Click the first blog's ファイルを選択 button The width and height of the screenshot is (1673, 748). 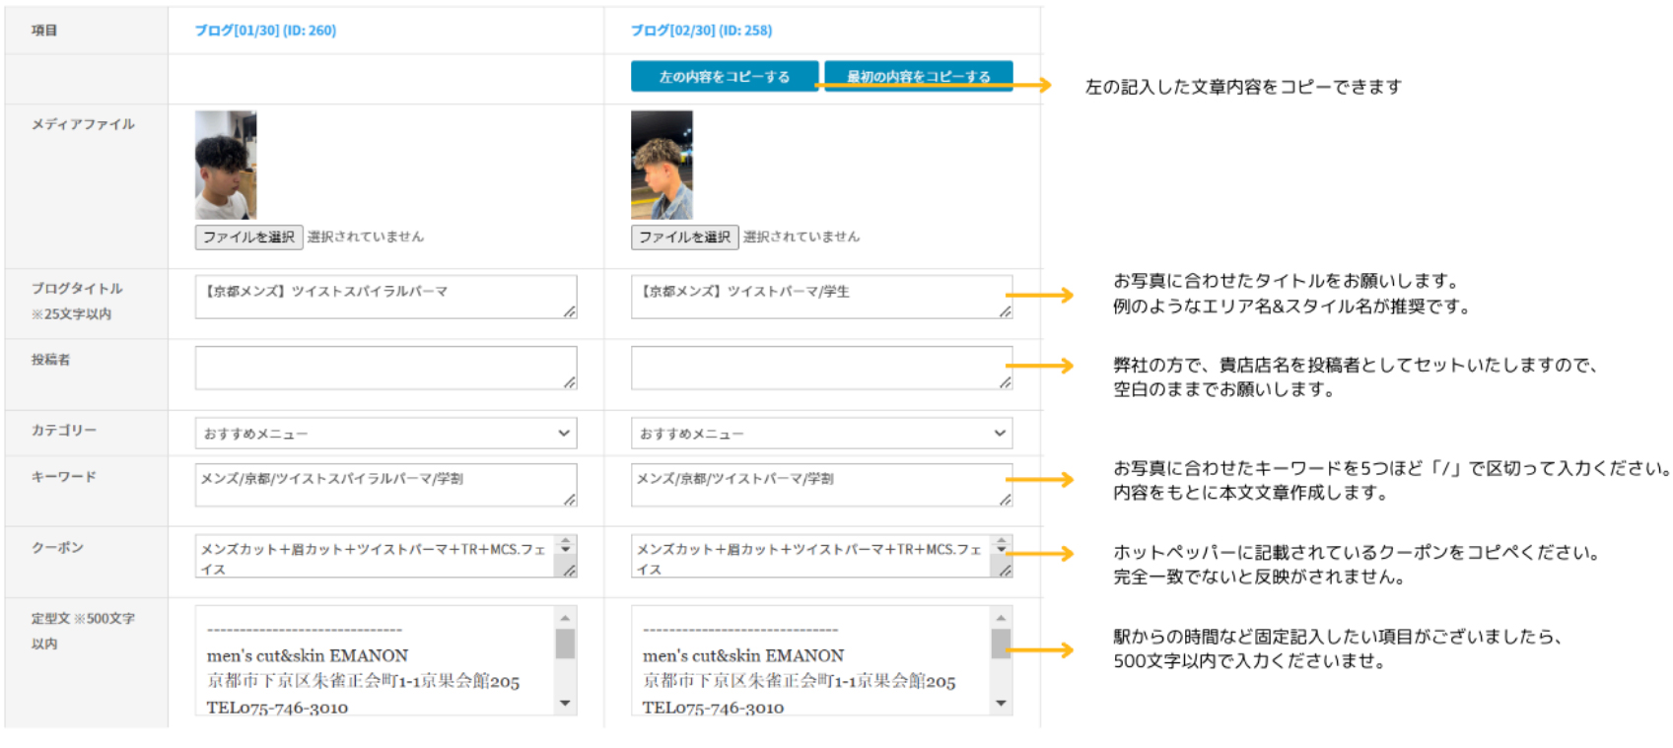(x=248, y=238)
